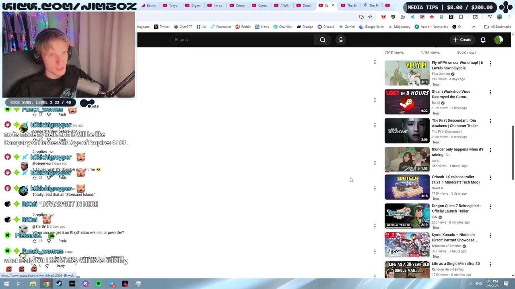This screenshot has height=289, width=515.
Task: Open the All Bookmarks folder
Action: pos(498,27)
